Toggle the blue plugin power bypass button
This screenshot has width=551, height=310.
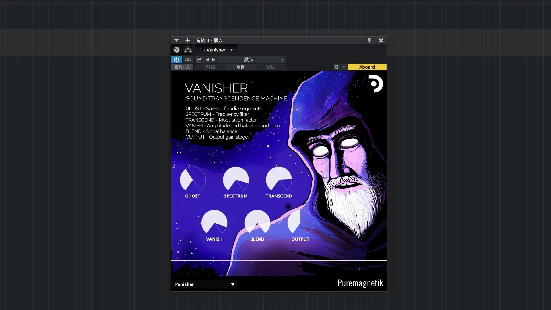coord(176,59)
